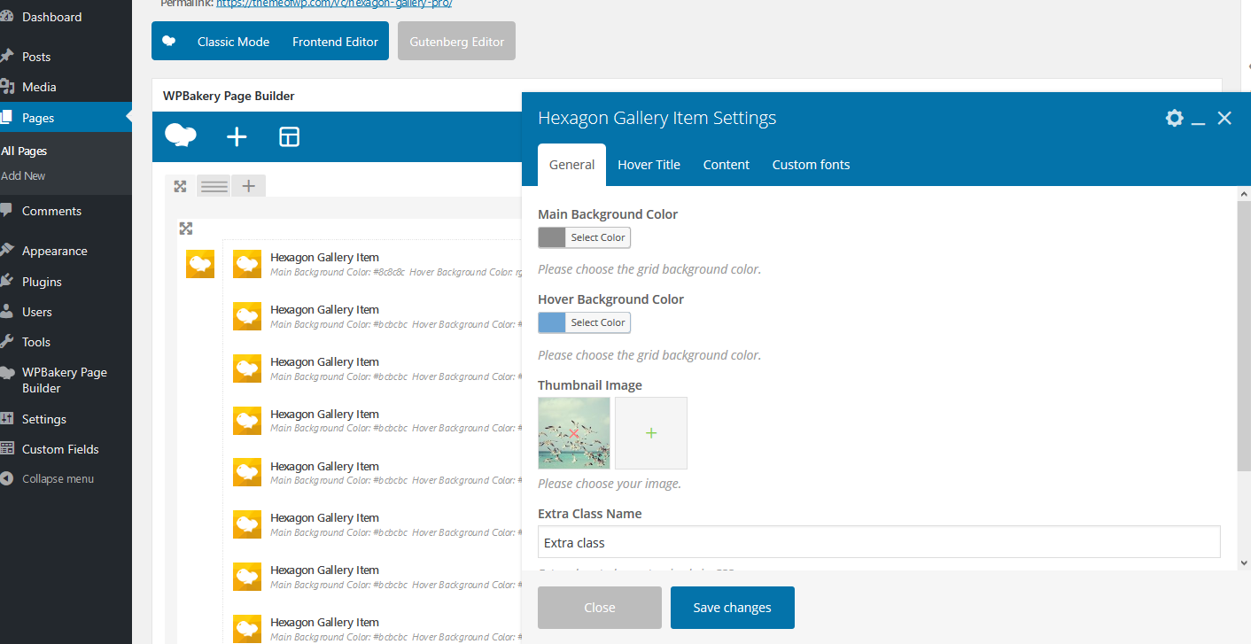
Task: Switch to the Hover Title tab
Action: pyautogui.click(x=649, y=165)
